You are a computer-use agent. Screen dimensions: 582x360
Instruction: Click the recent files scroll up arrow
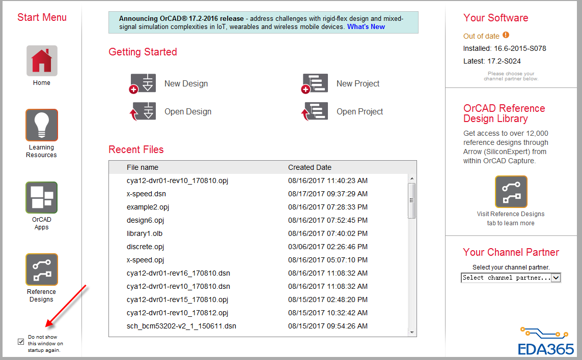coord(411,178)
